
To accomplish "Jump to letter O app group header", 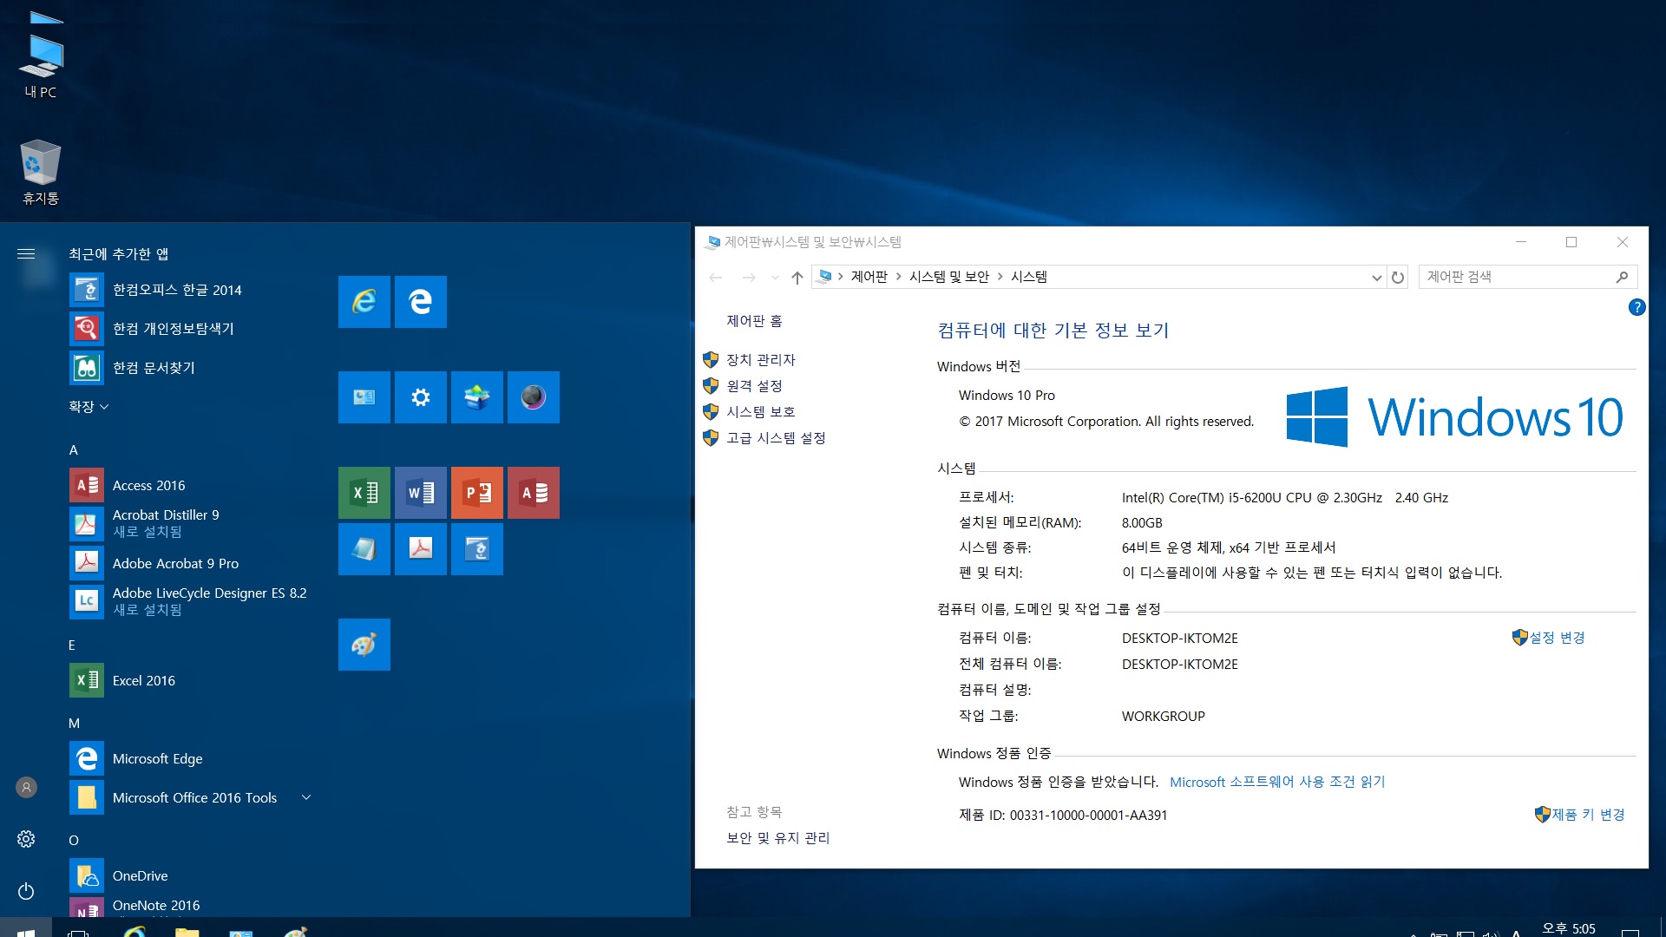I will click(74, 841).
